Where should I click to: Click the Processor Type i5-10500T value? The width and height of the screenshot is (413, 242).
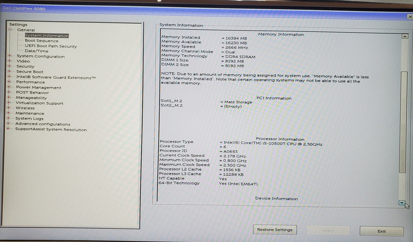tap(272, 143)
